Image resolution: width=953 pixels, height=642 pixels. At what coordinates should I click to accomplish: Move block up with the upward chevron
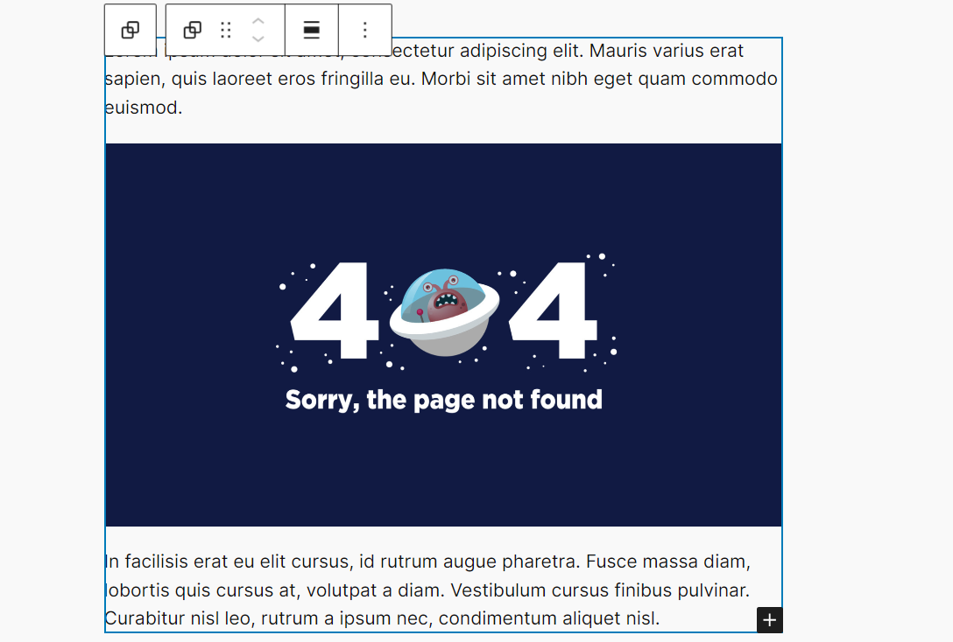click(258, 21)
